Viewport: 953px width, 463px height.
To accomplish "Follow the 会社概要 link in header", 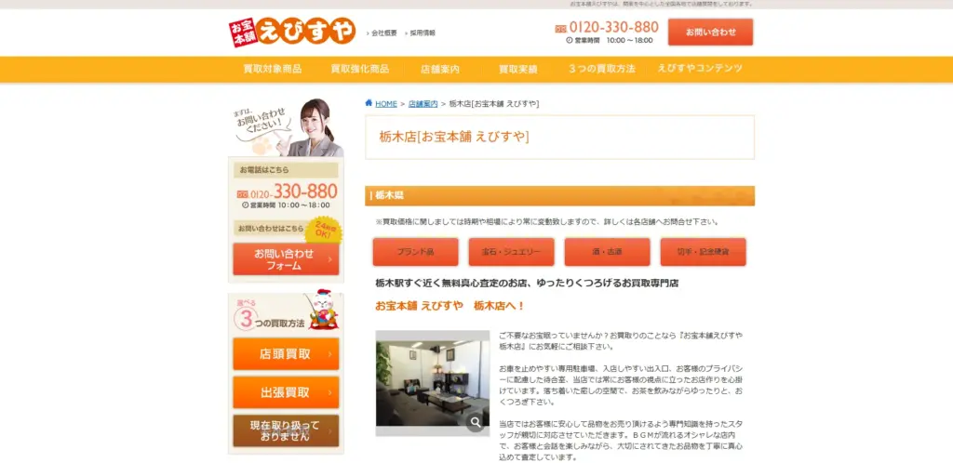I will pos(383,33).
